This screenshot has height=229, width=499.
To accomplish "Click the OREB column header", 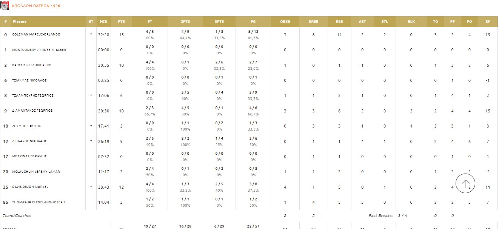I will (x=285, y=22).
